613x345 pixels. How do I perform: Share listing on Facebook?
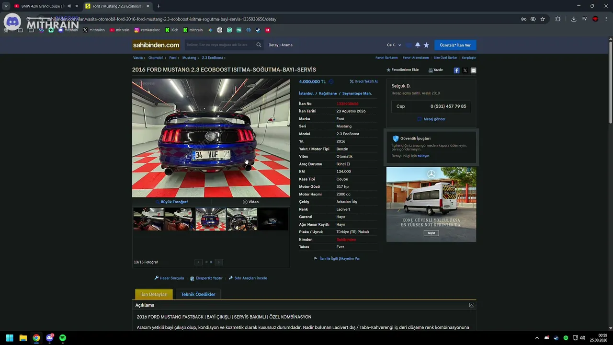tap(456, 70)
